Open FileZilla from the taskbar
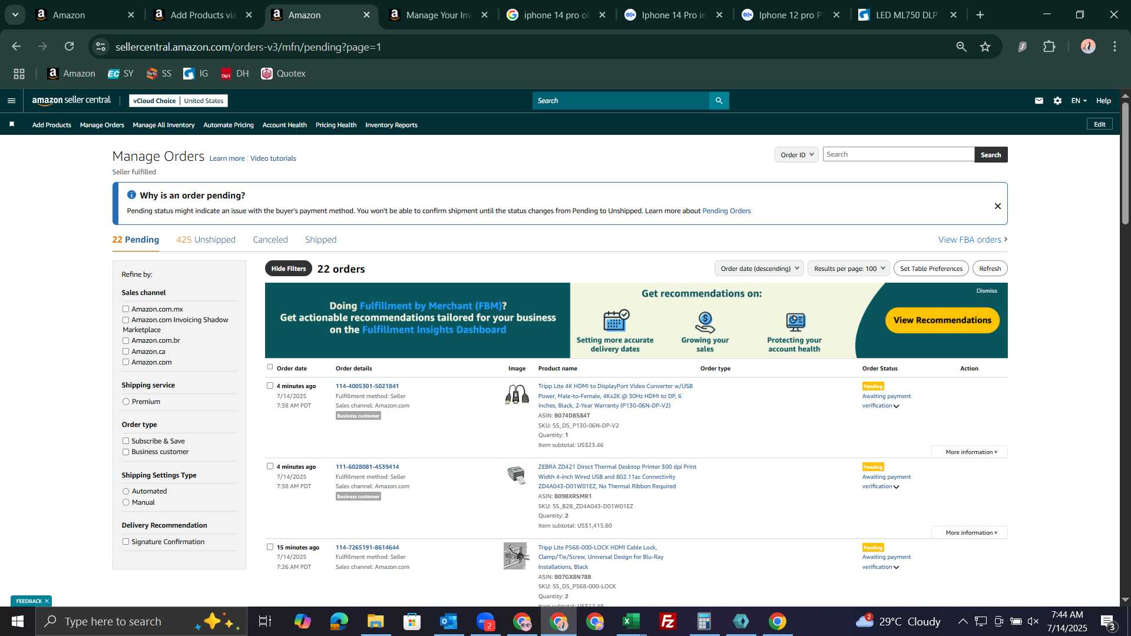The image size is (1131, 636). click(x=668, y=621)
